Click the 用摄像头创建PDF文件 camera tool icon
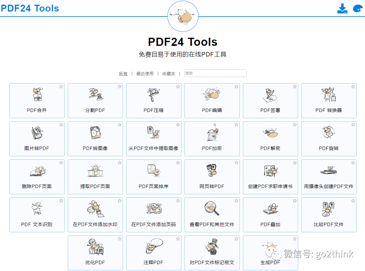Image resolution: width=365 pixels, height=271 pixels. 329,170
